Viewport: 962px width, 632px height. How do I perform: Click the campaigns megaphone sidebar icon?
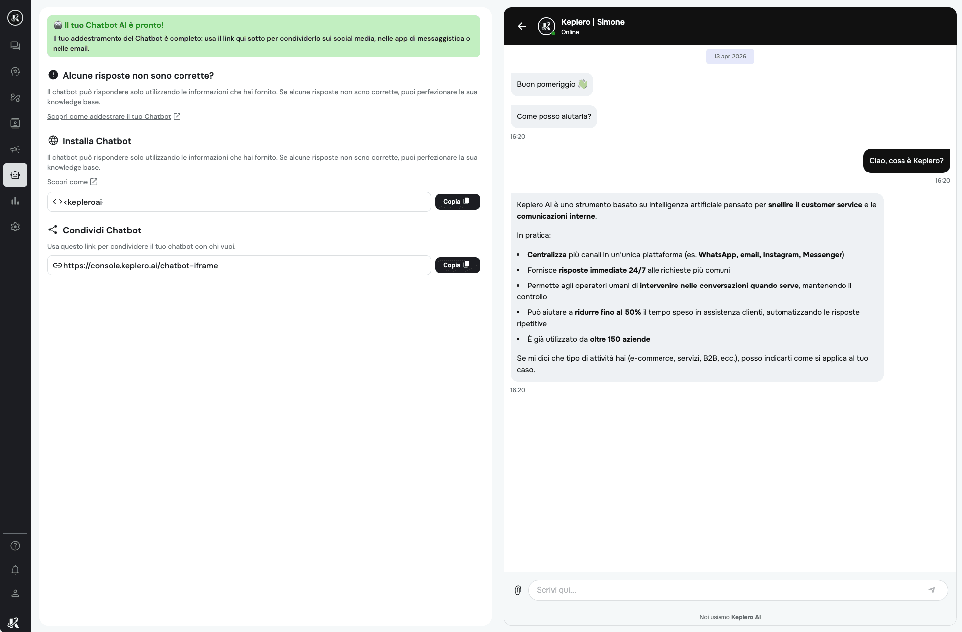[15, 149]
